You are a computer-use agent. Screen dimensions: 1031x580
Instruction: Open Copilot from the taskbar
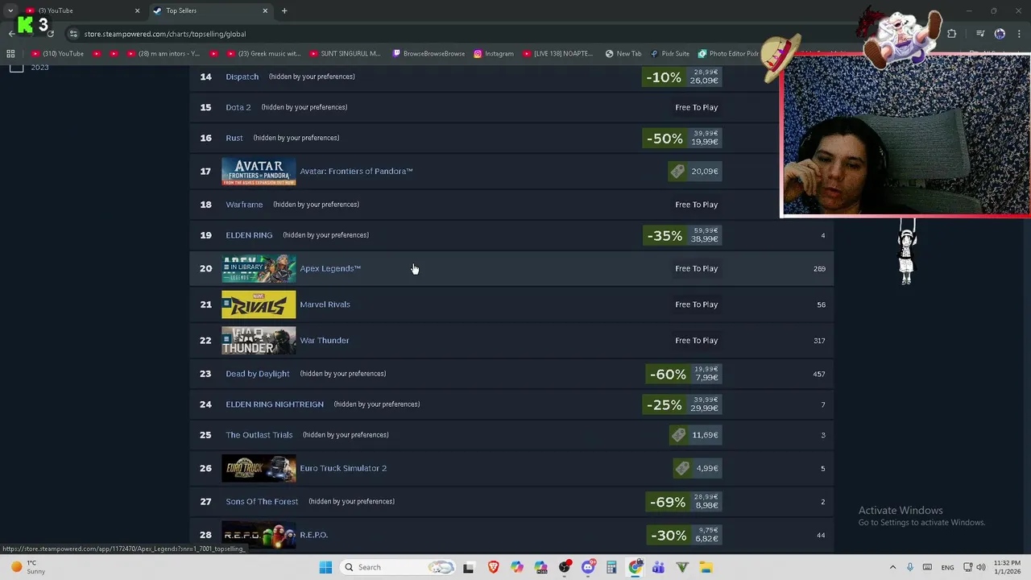(516, 567)
